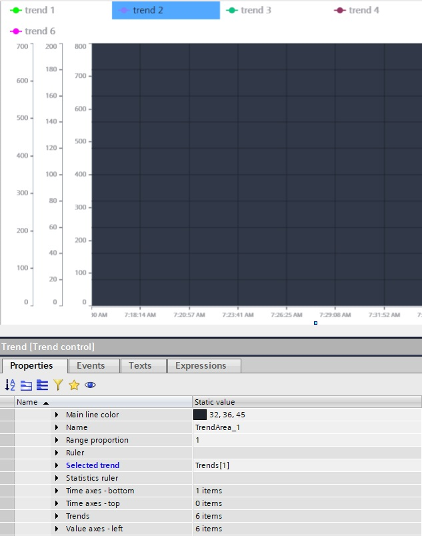This screenshot has width=422, height=536.
Task: Click the selection handle below the trend chart
Action: (x=315, y=323)
